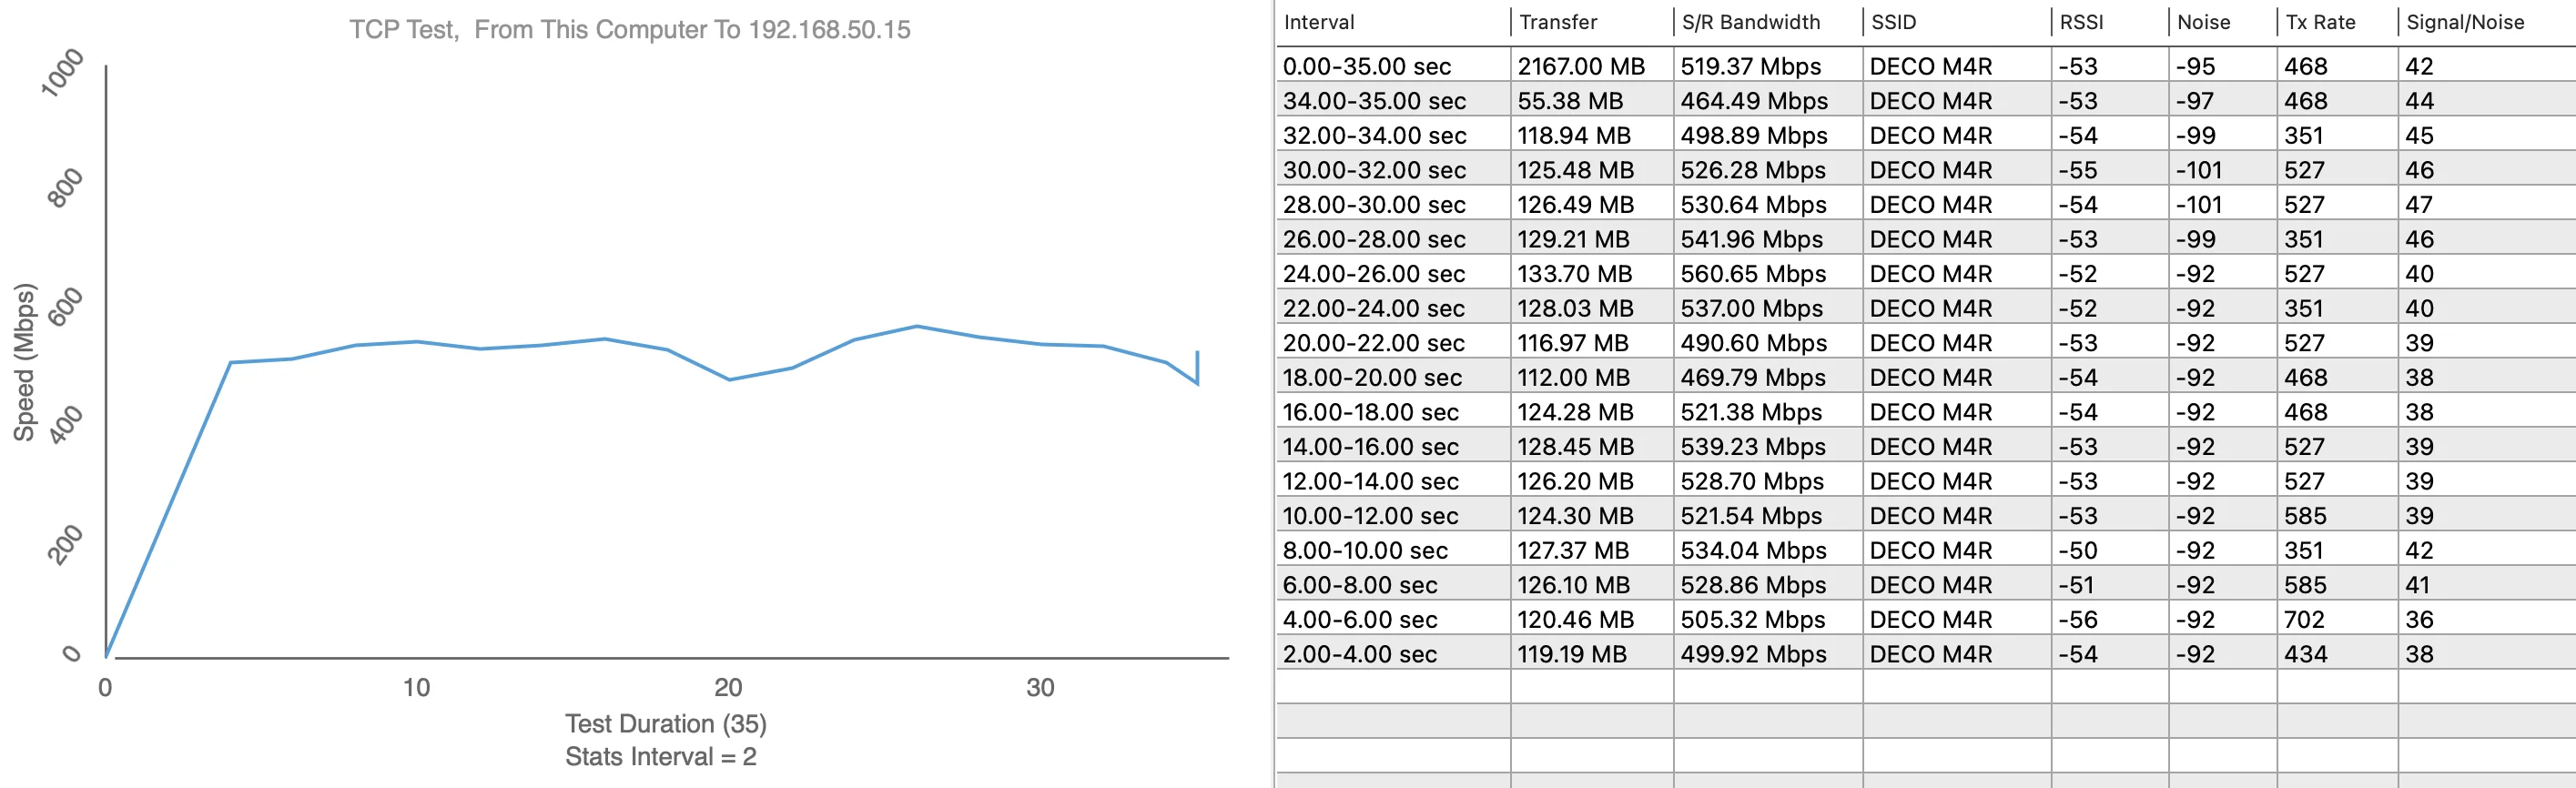Image resolution: width=2576 pixels, height=788 pixels.
Task: Click the Transfer column header
Action: [1557, 22]
